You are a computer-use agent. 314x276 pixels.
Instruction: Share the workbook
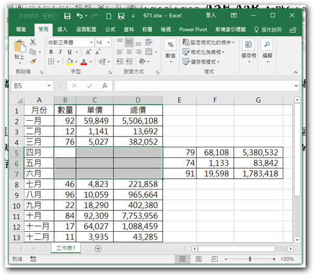pos(293,30)
